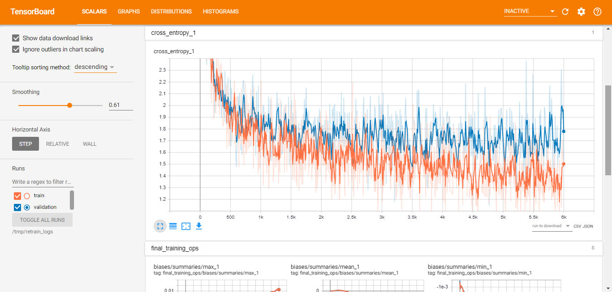Set horizontal axis to STEP

pos(26,144)
